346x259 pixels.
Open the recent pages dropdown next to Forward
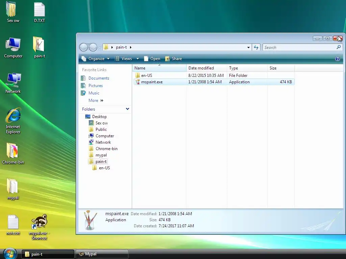[x=100, y=47]
